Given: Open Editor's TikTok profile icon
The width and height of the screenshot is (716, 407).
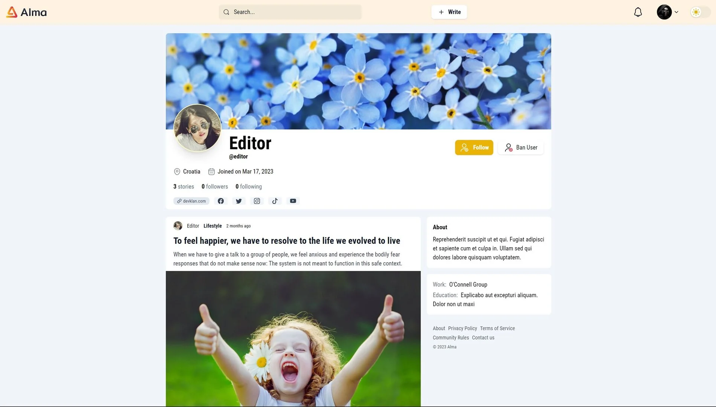Looking at the screenshot, I should (x=275, y=201).
